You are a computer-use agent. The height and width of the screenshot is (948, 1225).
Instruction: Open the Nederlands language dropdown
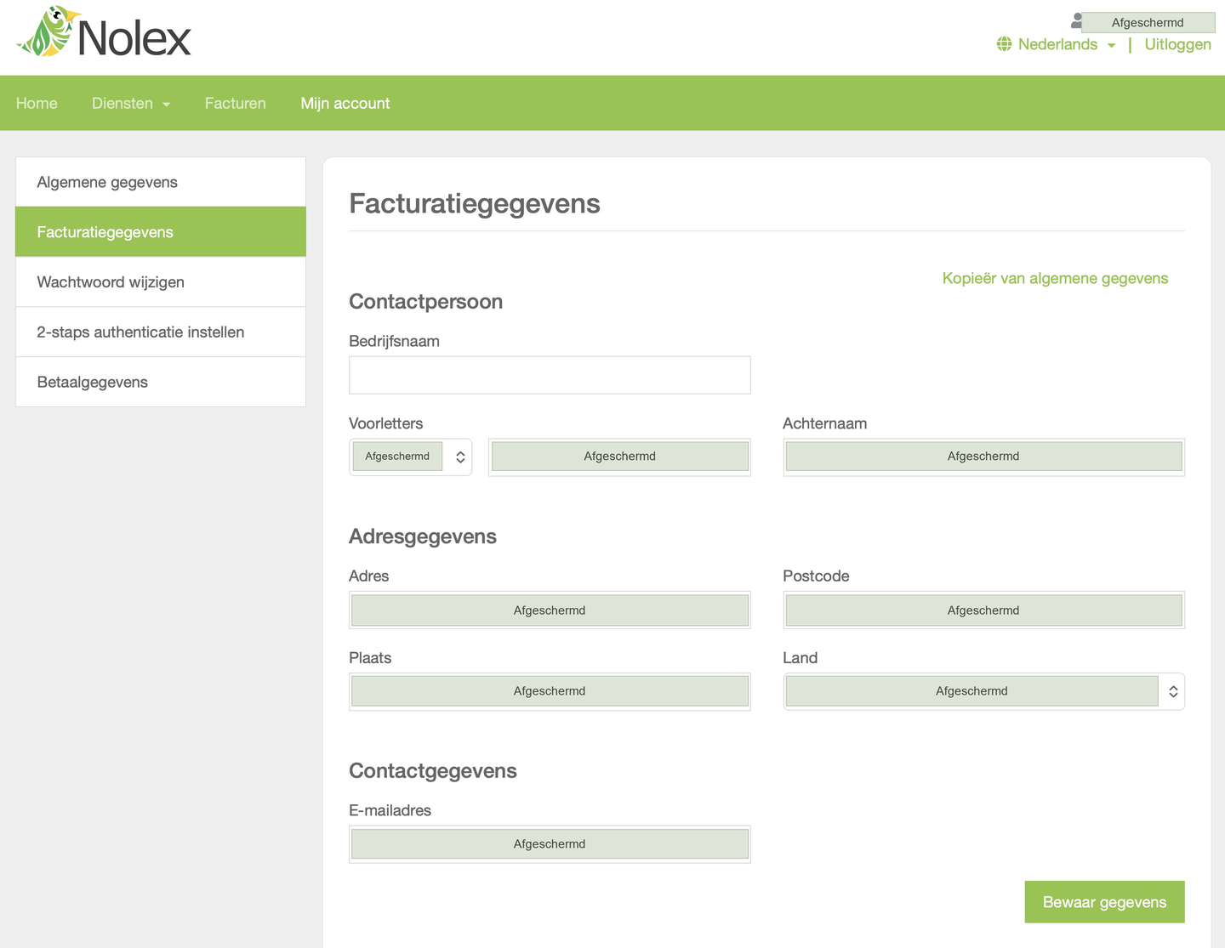(1066, 44)
